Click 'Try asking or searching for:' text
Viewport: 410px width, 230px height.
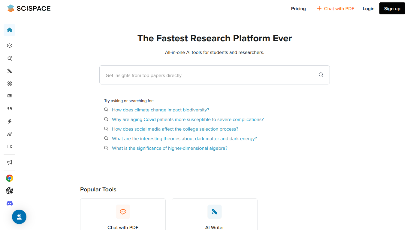[x=129, y=101]
